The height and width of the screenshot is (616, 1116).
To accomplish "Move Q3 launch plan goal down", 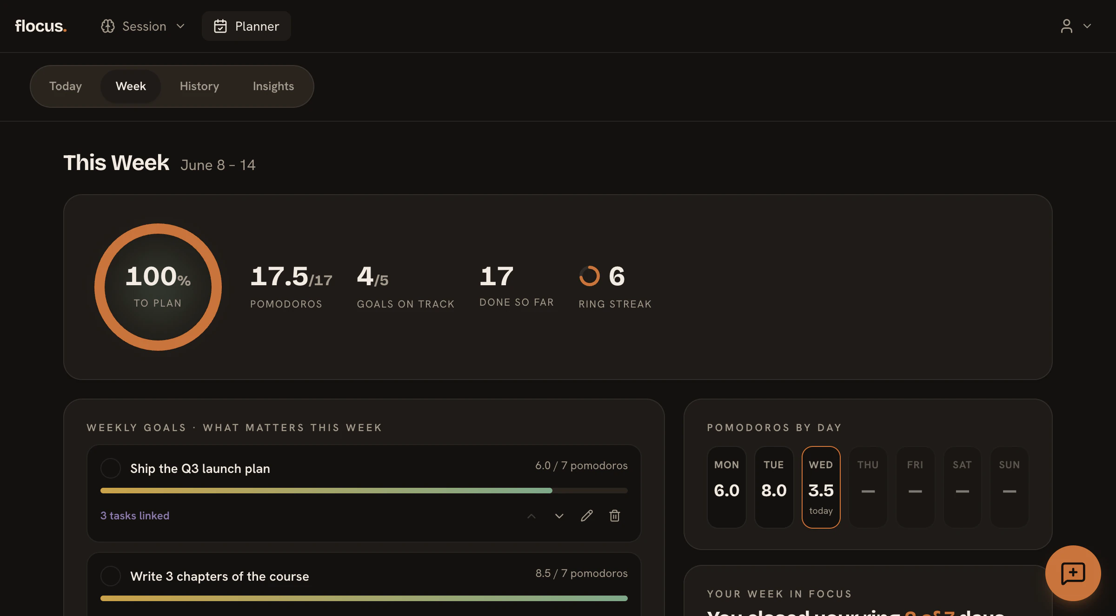I will (x=559, y=516).
